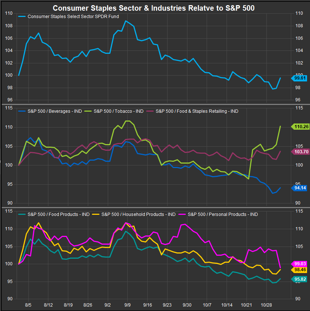
Task: Click the magenta 99.03 Personal Products value tag
Action: click(x=299, y=264)
